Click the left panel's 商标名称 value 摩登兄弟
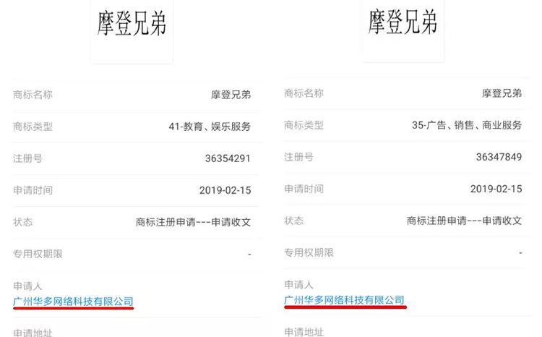 click(231, 95)
